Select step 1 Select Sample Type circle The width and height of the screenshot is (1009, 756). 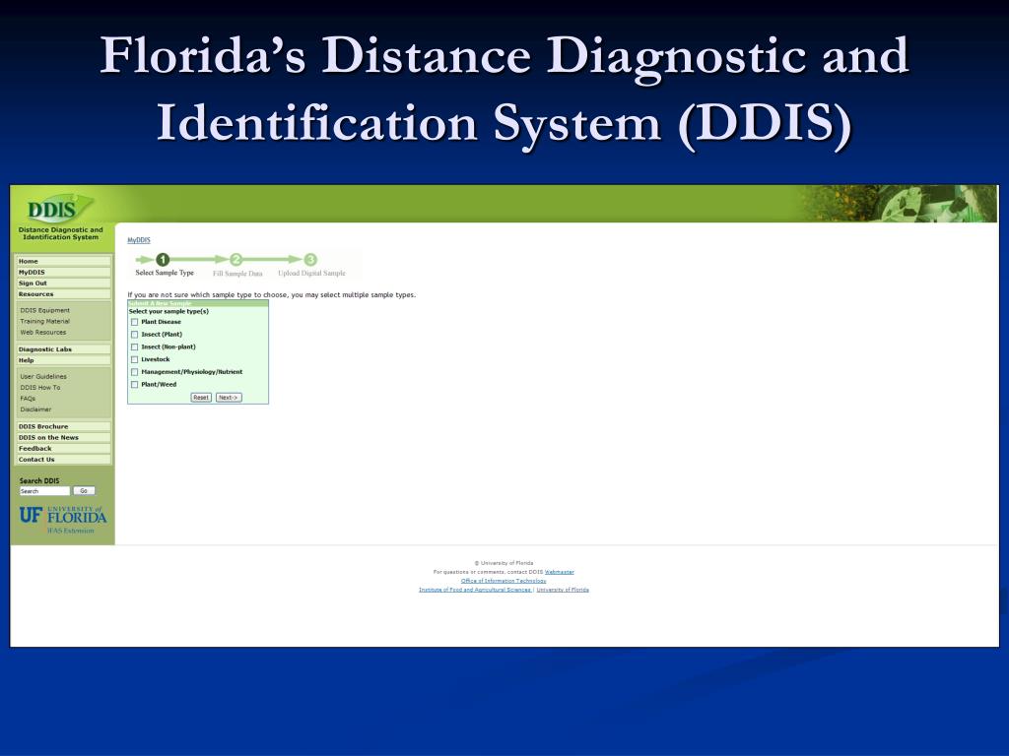[163, 260]
